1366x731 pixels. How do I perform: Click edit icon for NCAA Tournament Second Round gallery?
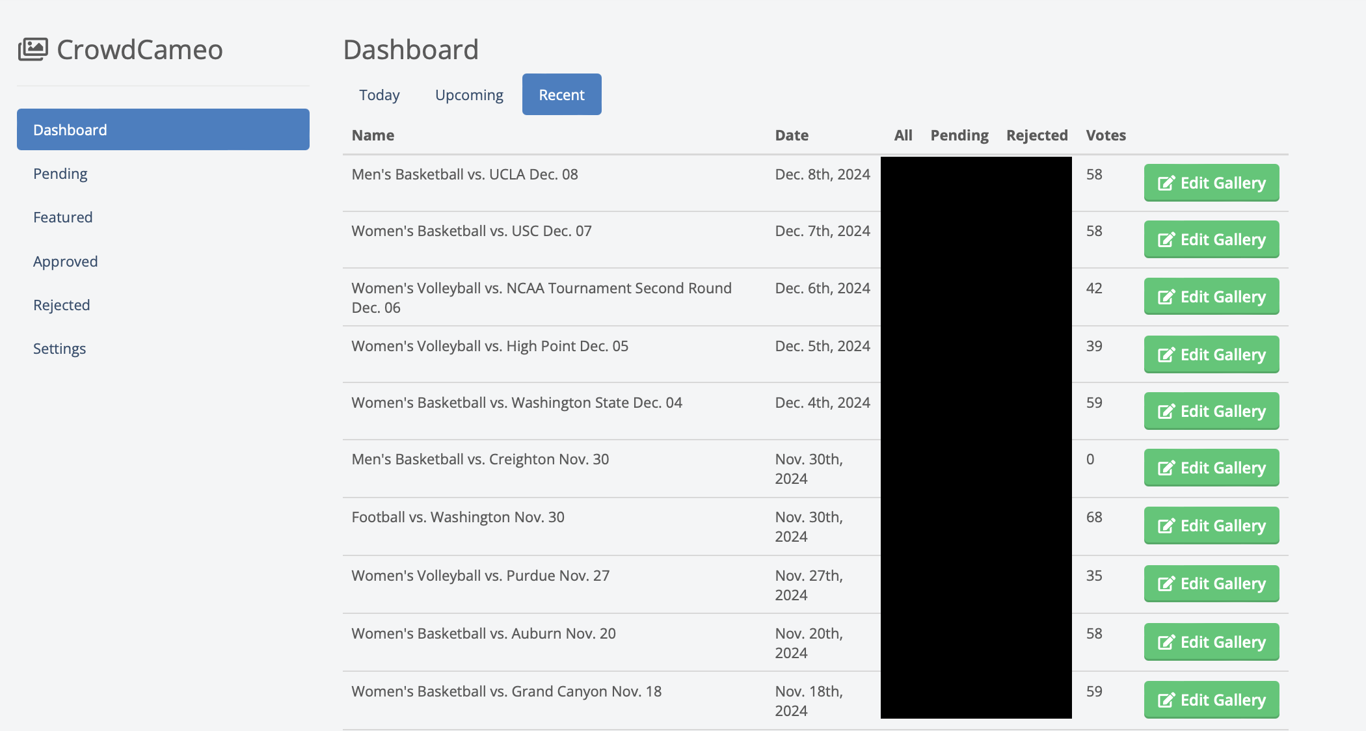[1166, 297]
